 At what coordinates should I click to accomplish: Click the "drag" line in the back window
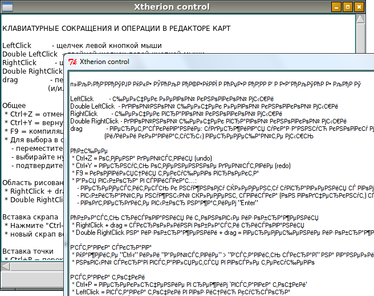pyautogui.click(x=33, y=80)
